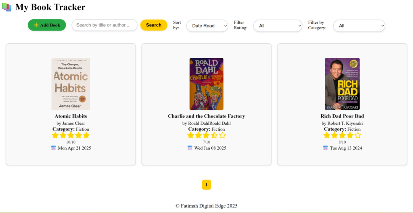Click "by James Clear" author text
This screenshot has height=213, width=413.
click(x=71, y=123)
